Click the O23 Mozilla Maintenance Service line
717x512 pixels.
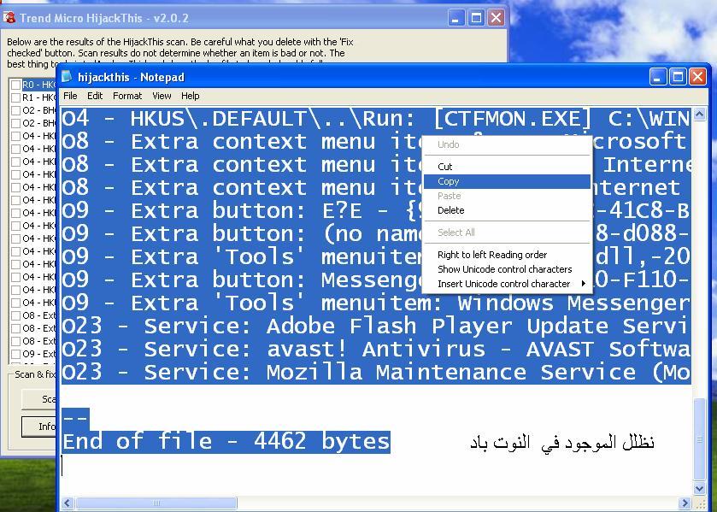(376, 372)
